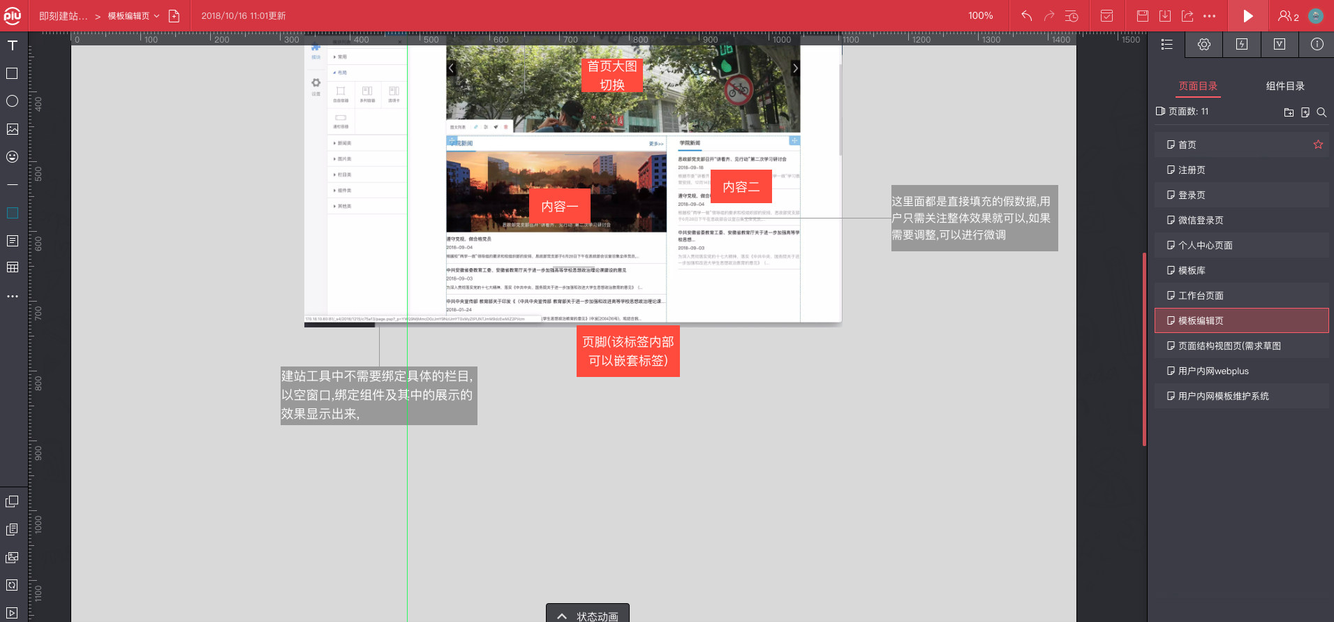
Task: Select the red 内容一 label on canvas
Action: point(560,207)
